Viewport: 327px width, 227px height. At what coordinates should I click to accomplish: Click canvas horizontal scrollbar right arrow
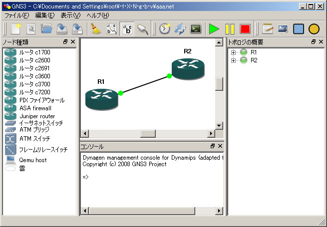211,133
